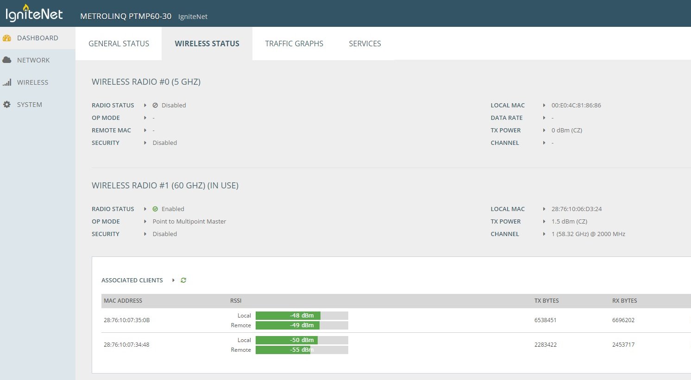Click the Local -50 dBm RSSI bar

(302, 340)
